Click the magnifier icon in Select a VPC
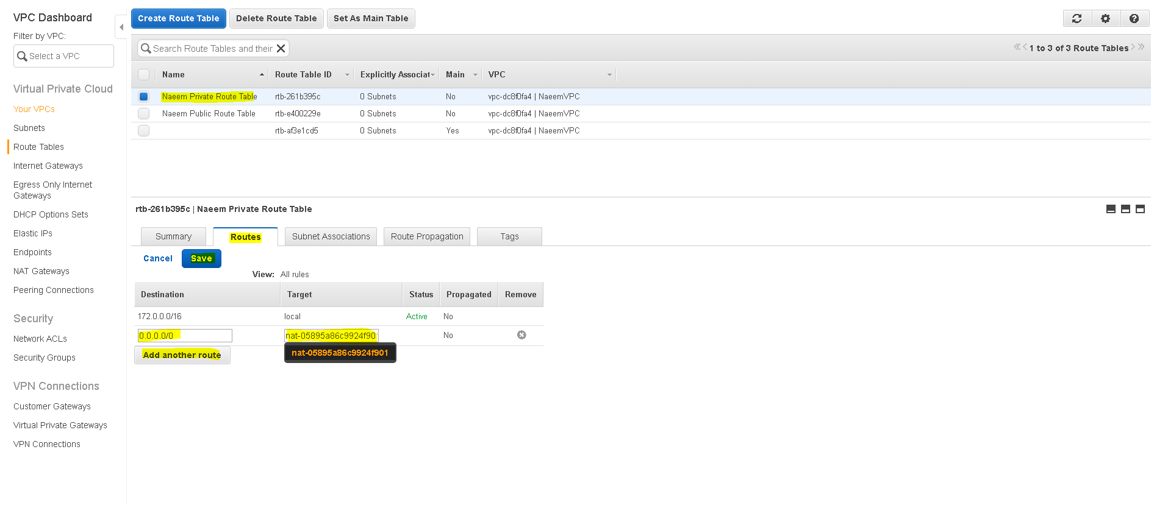The image size is (1168, 508). coord(22,56)
